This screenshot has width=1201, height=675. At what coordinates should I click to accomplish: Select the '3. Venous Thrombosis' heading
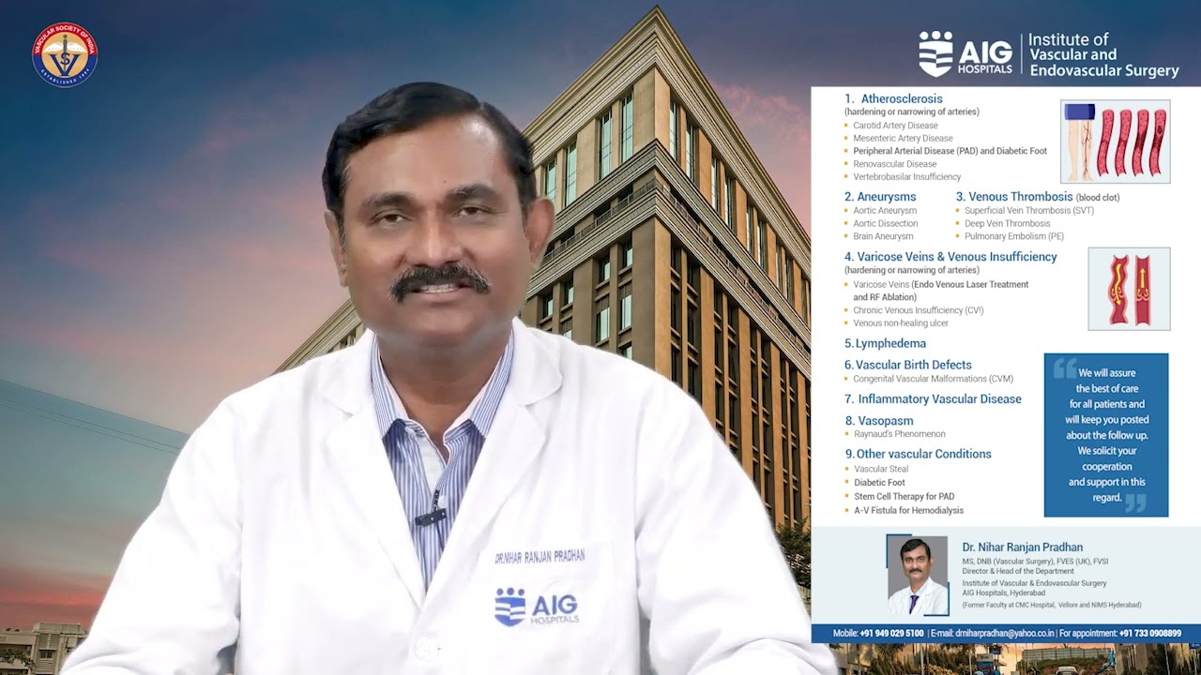[x=1014, y=197]
